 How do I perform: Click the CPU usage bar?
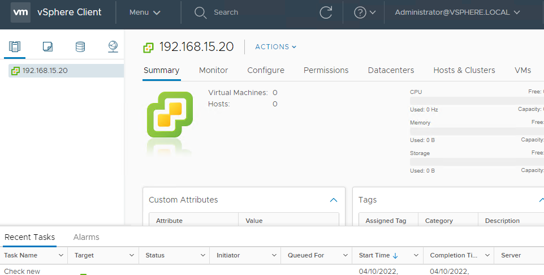click(477, 101)
